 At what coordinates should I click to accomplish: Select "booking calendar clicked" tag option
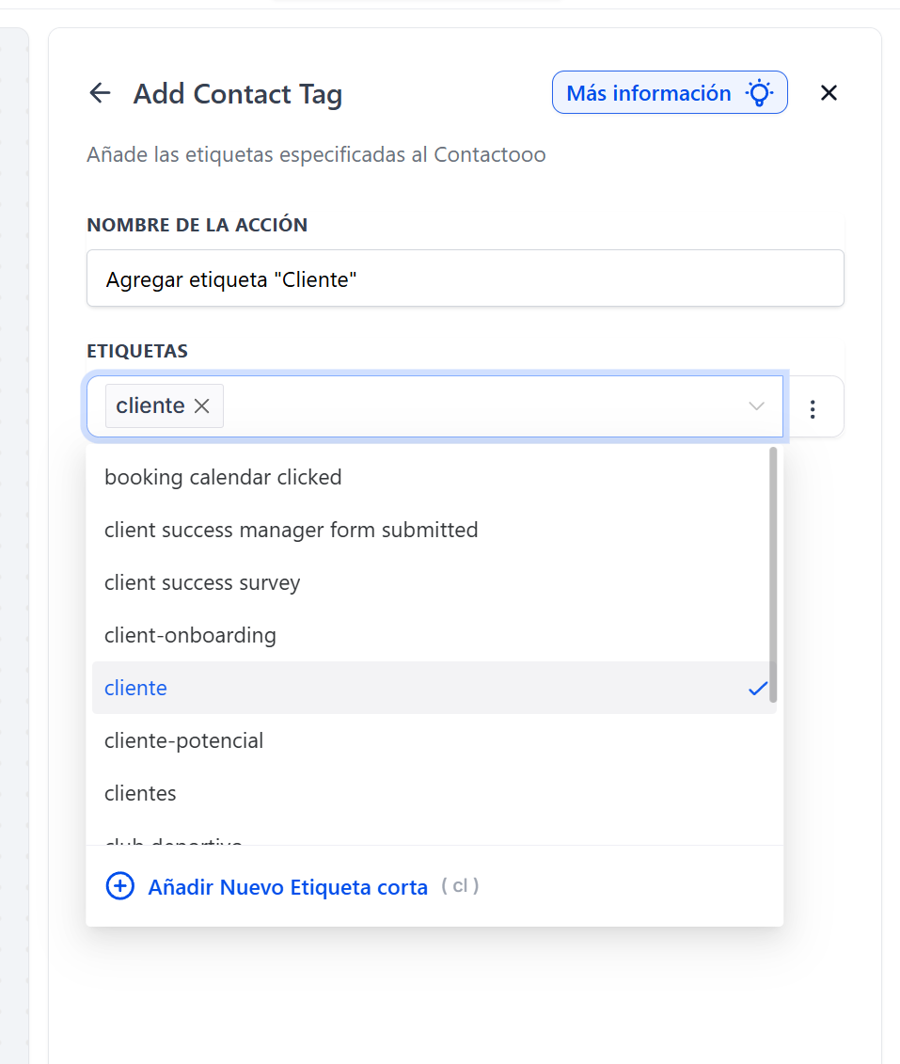click(x=223, y=477)
